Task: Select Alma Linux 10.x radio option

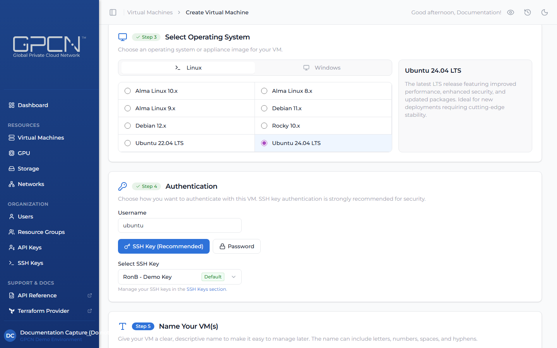Action: (128, 91)
